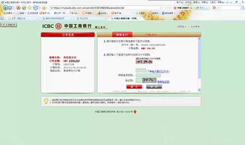The height and width of the screenshot is (145, 245).
Task: Open the 帮助 menu
Action: coord(221,3)
